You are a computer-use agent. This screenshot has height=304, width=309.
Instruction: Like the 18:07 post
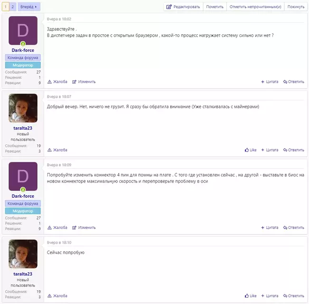(251, 150)
